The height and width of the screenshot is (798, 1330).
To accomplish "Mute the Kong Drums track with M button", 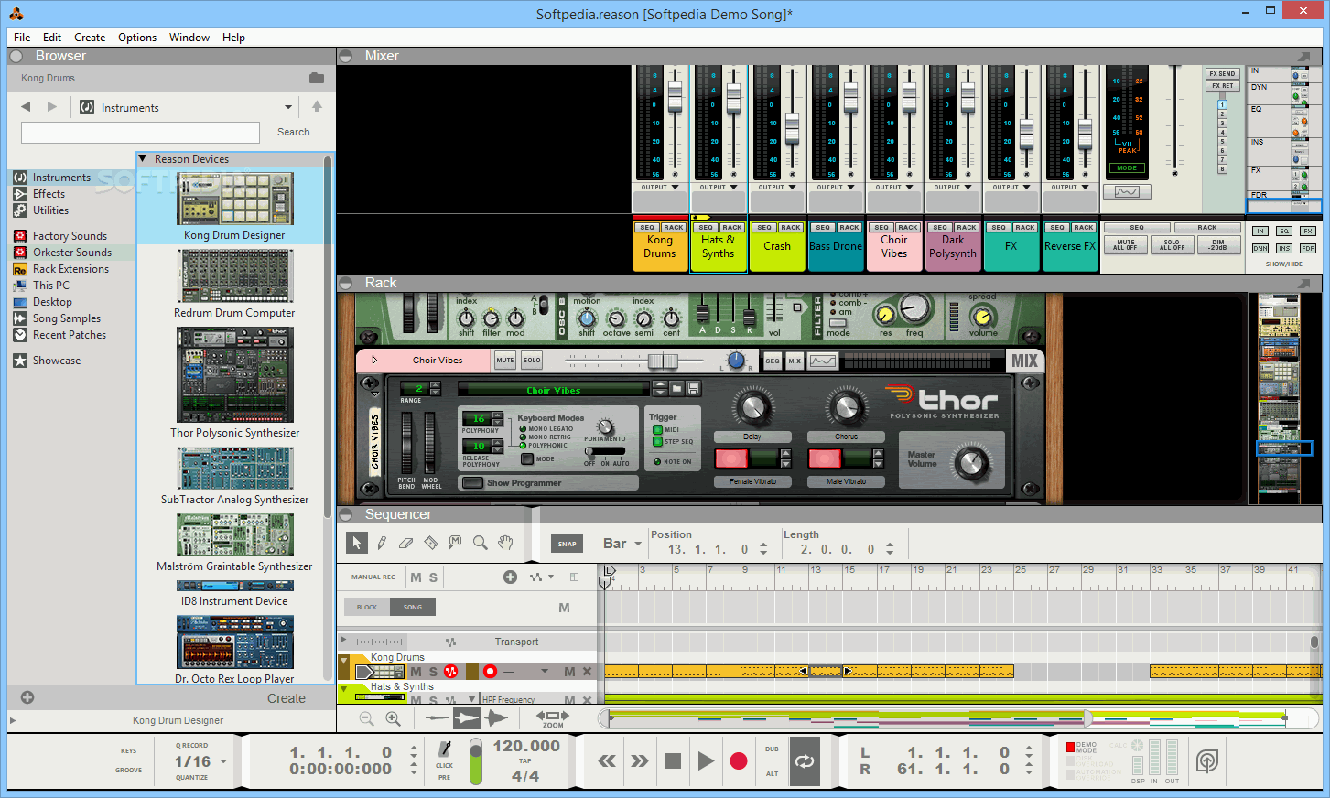I will tap(416, 672).
